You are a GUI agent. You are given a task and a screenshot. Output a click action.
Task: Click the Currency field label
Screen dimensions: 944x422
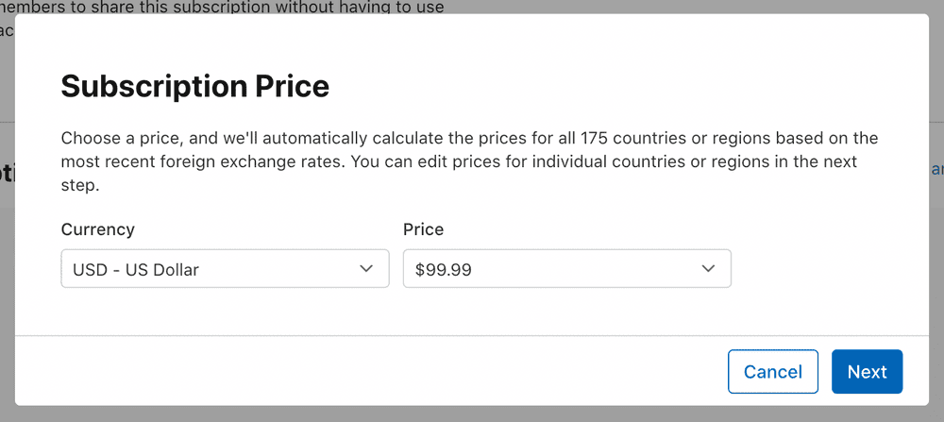(97, 229)
